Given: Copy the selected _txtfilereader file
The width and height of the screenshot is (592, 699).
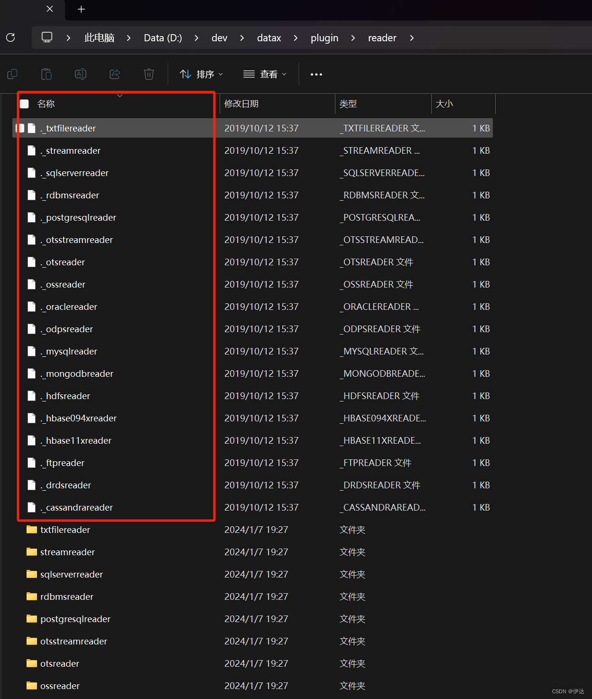Looking at the screenshot, I should 12,74.
